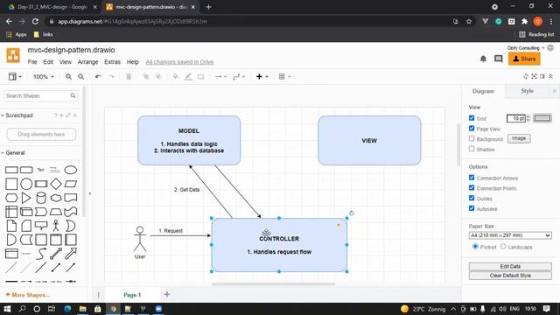Click the zoom out magnifier icon
560x315 pixels.
81,77
